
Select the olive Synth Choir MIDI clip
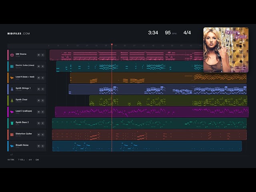(x=168, y=100)
